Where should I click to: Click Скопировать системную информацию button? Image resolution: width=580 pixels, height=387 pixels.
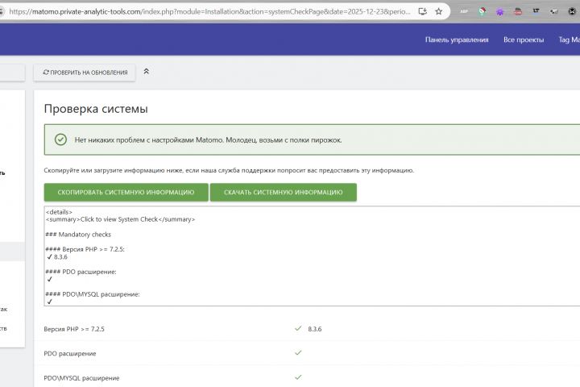tap(126, 192)
